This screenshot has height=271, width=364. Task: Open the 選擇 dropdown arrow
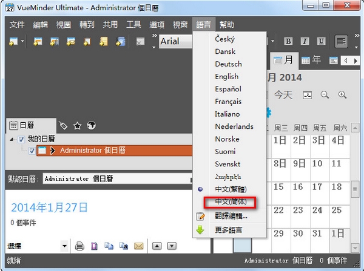[x=64, y=246]
